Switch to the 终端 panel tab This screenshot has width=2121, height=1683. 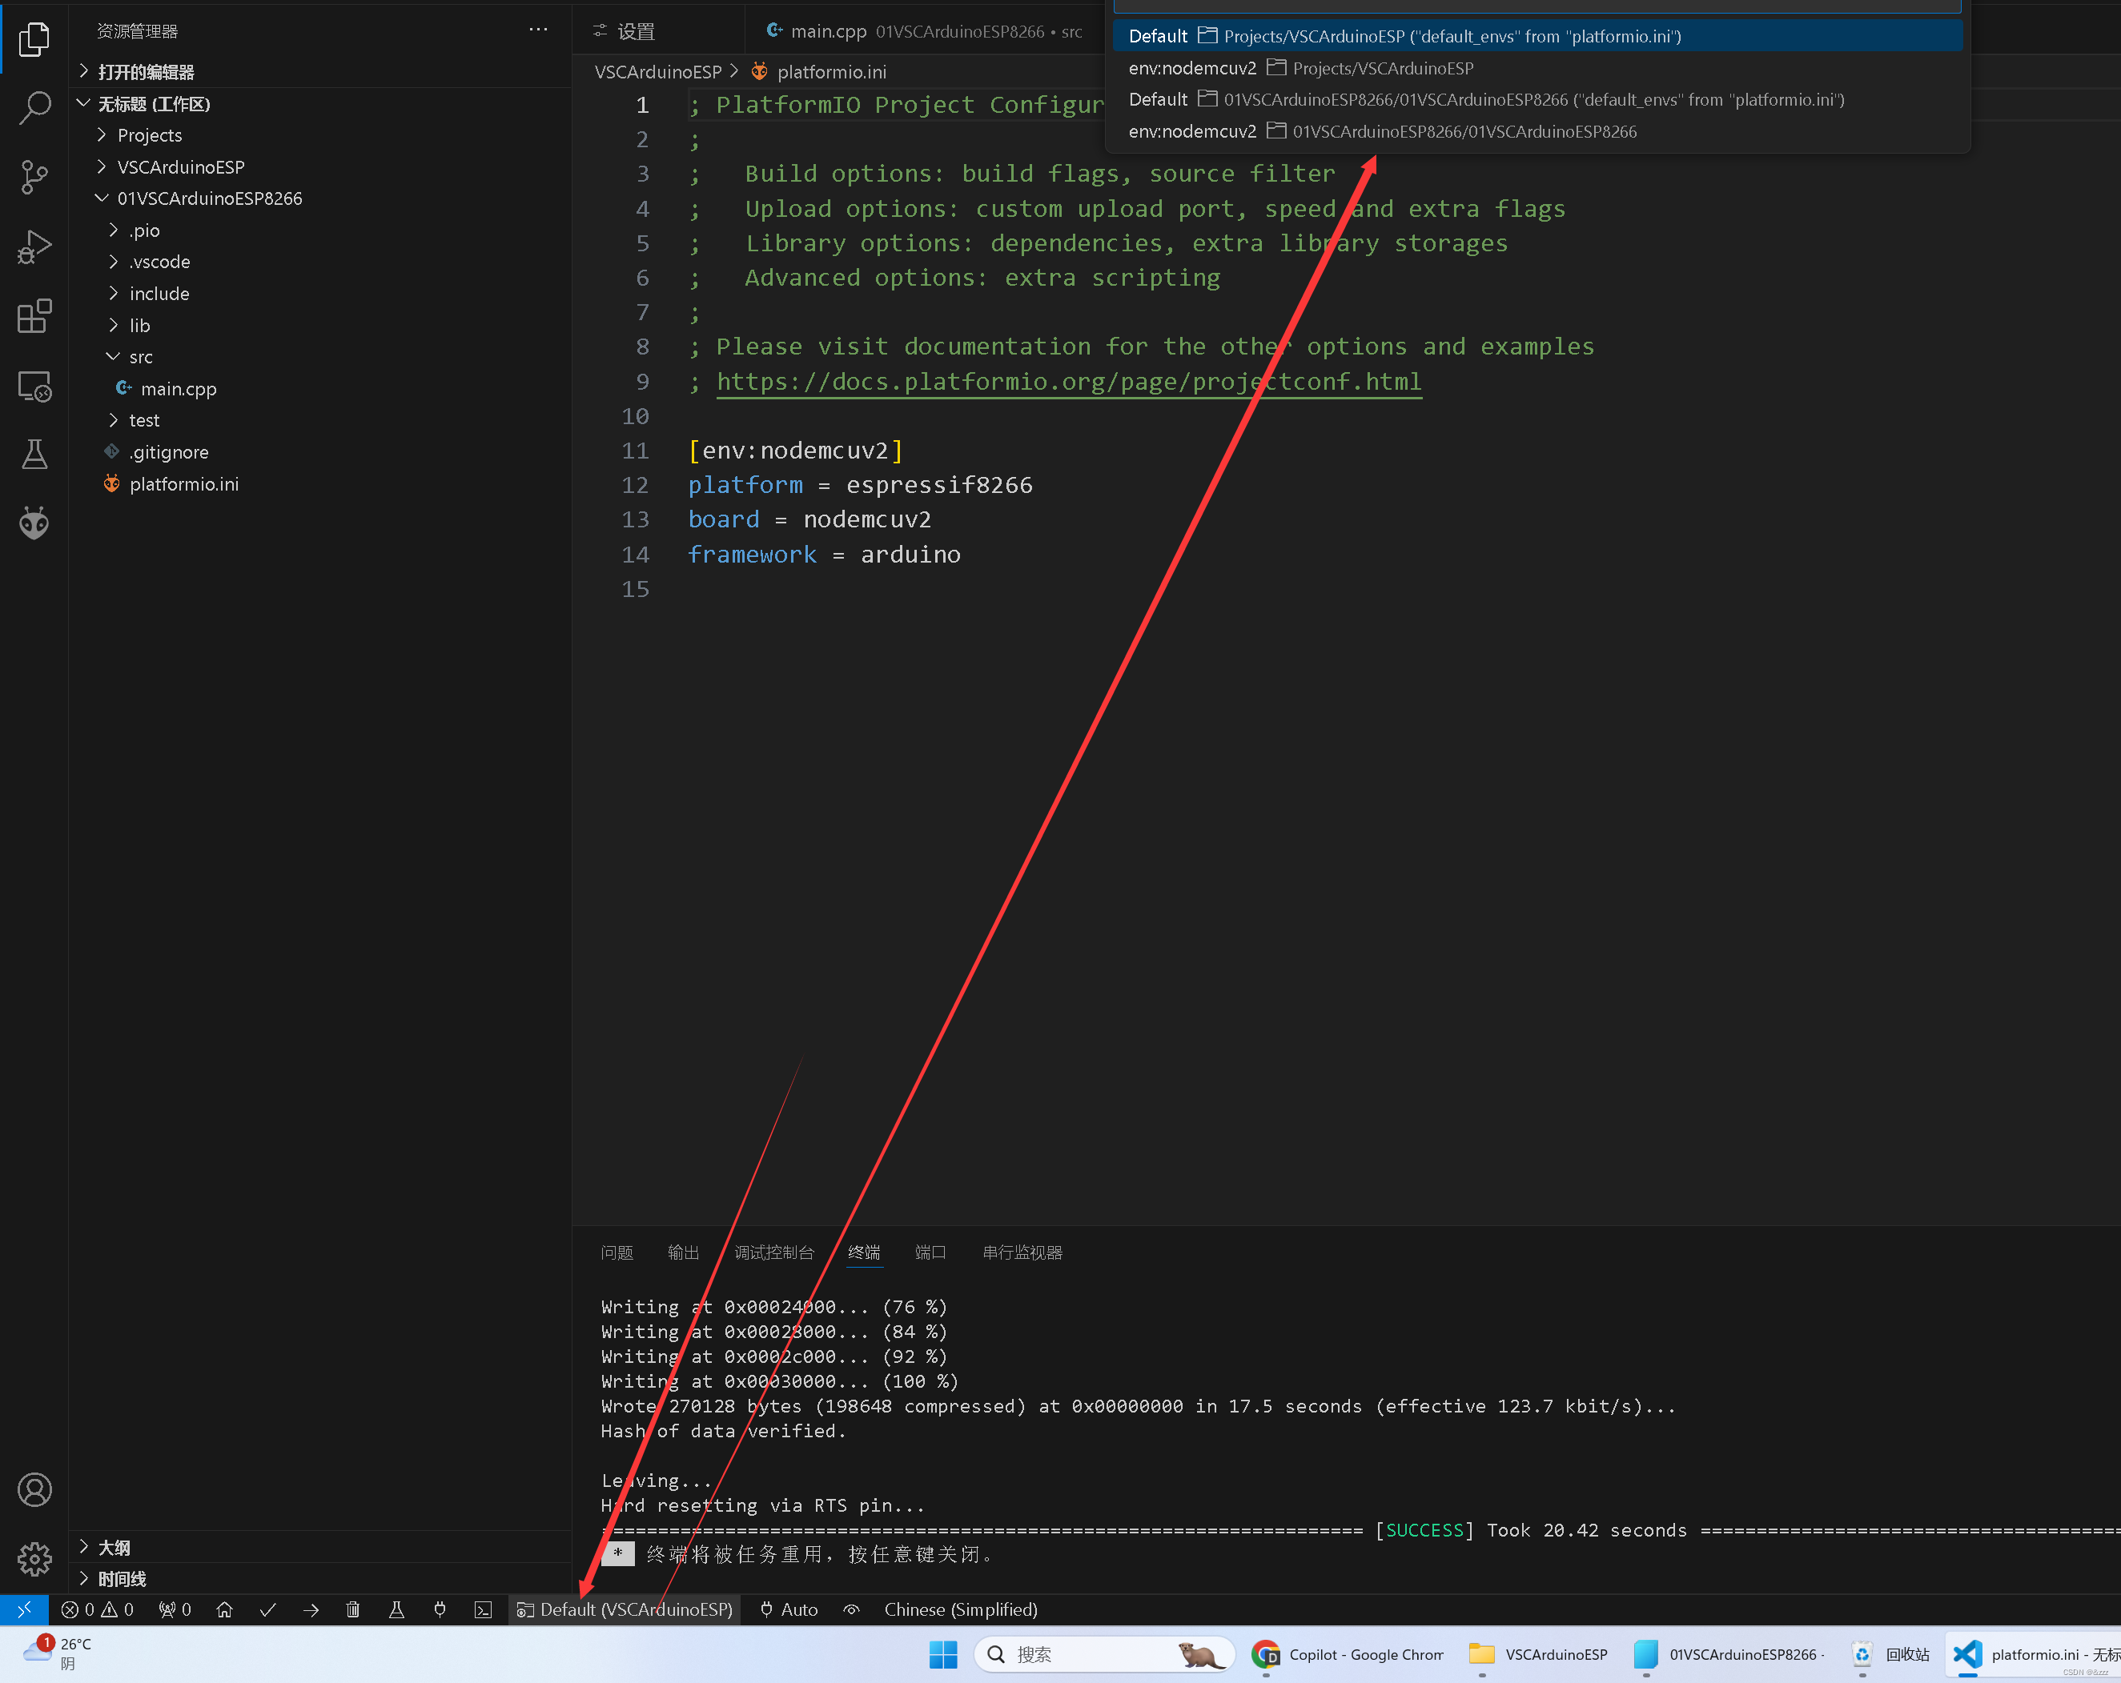tap(864, 1252)
